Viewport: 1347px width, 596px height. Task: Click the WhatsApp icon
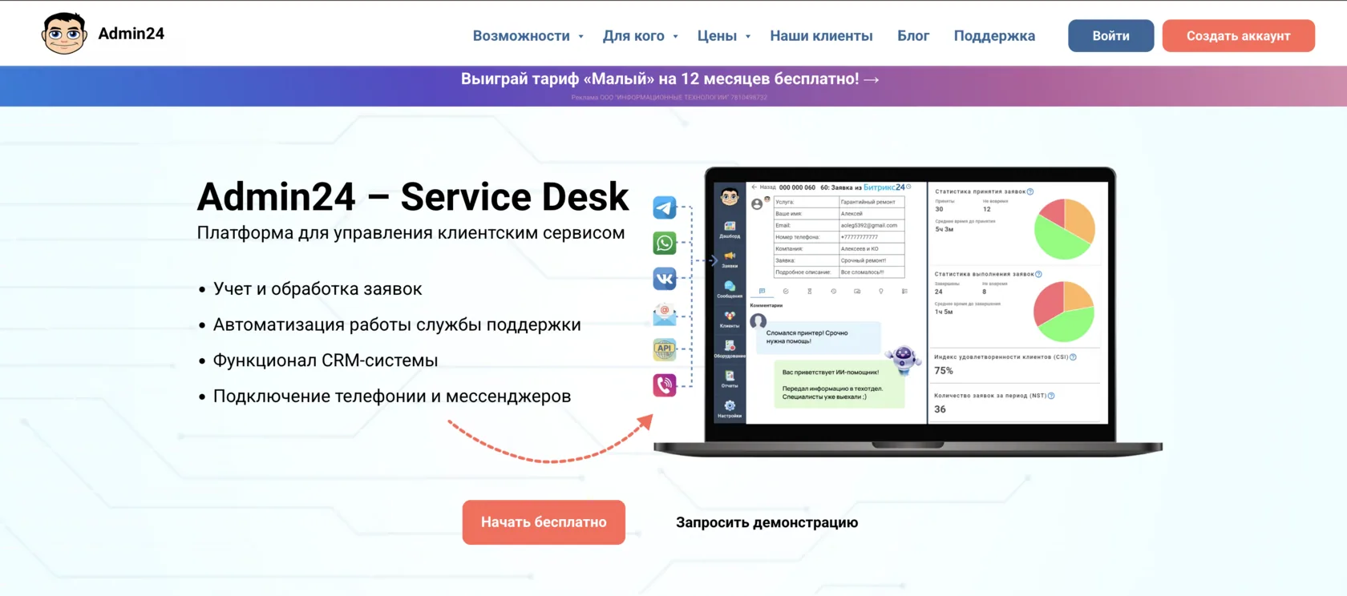click(665, 243)
